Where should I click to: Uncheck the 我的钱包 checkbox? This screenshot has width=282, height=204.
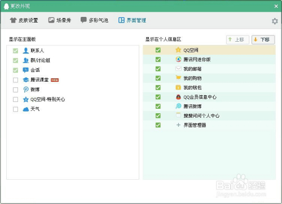158,87
